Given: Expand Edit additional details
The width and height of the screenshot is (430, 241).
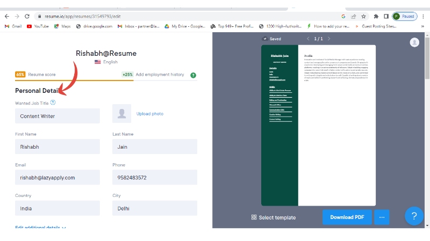Looking at the screenshot, I should [x=40, y=228].
